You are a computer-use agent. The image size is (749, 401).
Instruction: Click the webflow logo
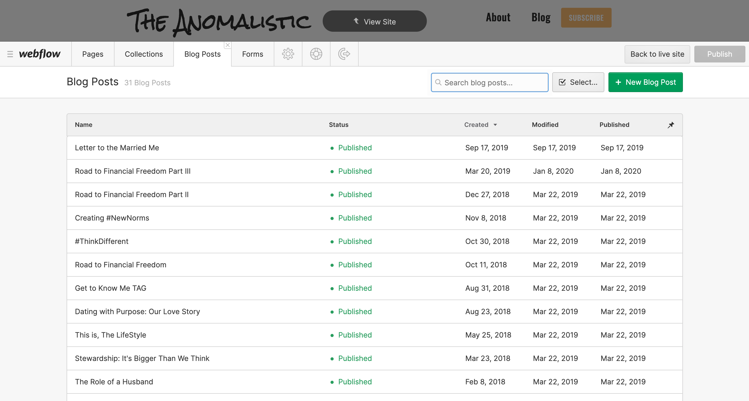pyautogui.click(x=40, y=54)
